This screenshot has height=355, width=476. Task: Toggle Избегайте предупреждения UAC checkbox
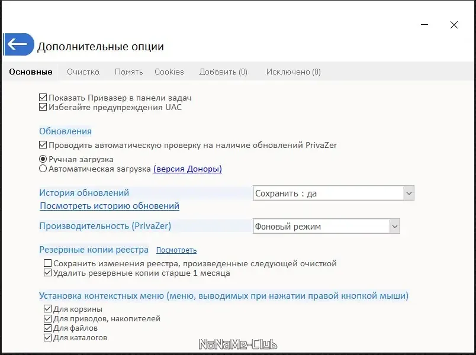coord(43,107)
